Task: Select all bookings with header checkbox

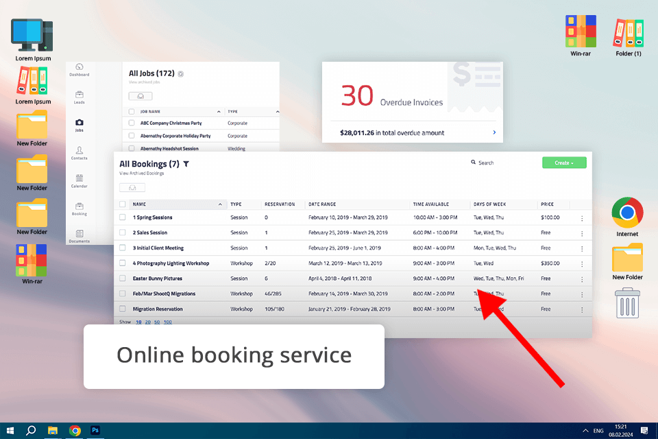Action: 123,204
